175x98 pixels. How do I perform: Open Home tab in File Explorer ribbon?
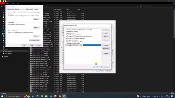[8, 3]
